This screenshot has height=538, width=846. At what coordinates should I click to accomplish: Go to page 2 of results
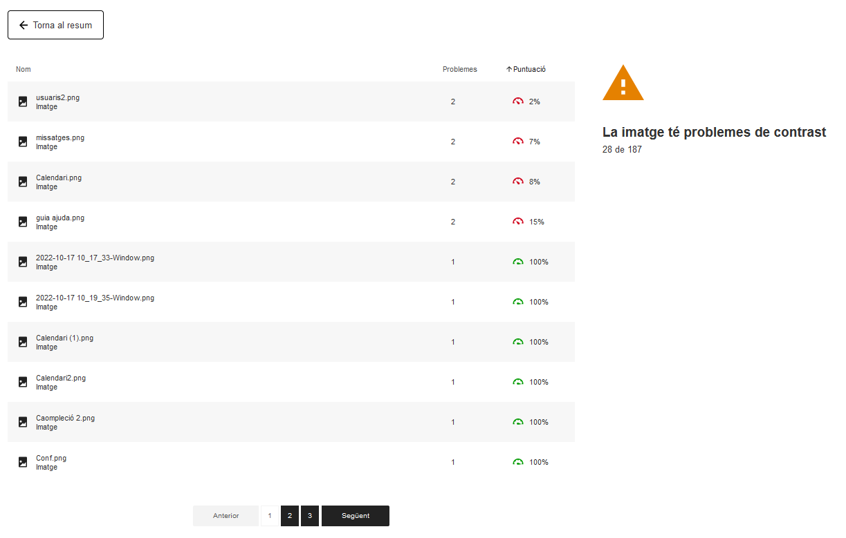coord(290,516)
